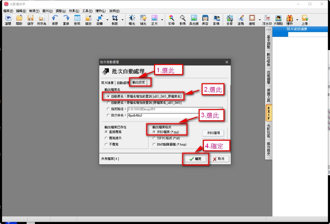Select the 覆寫提示 overwrite prompt option
Viewport: 330px width, 224px height.
click(106, 138)
